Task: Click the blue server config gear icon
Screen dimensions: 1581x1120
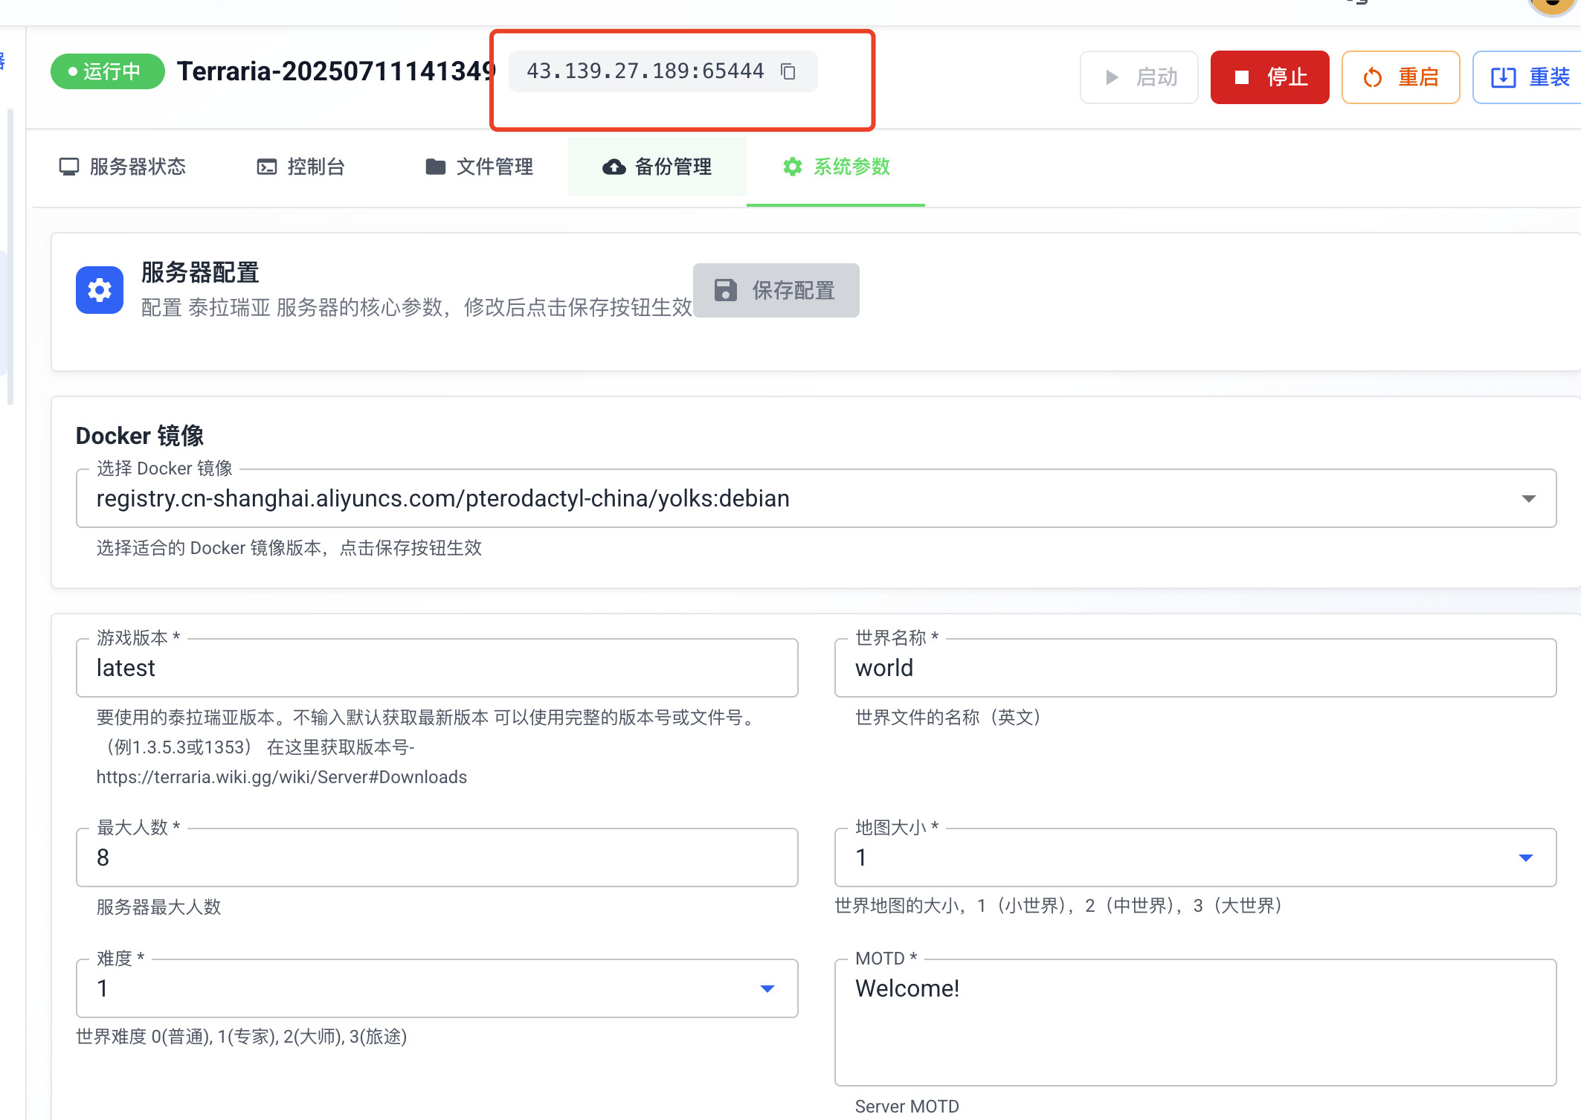Action: pyautogui.click(x=100, y=290)
